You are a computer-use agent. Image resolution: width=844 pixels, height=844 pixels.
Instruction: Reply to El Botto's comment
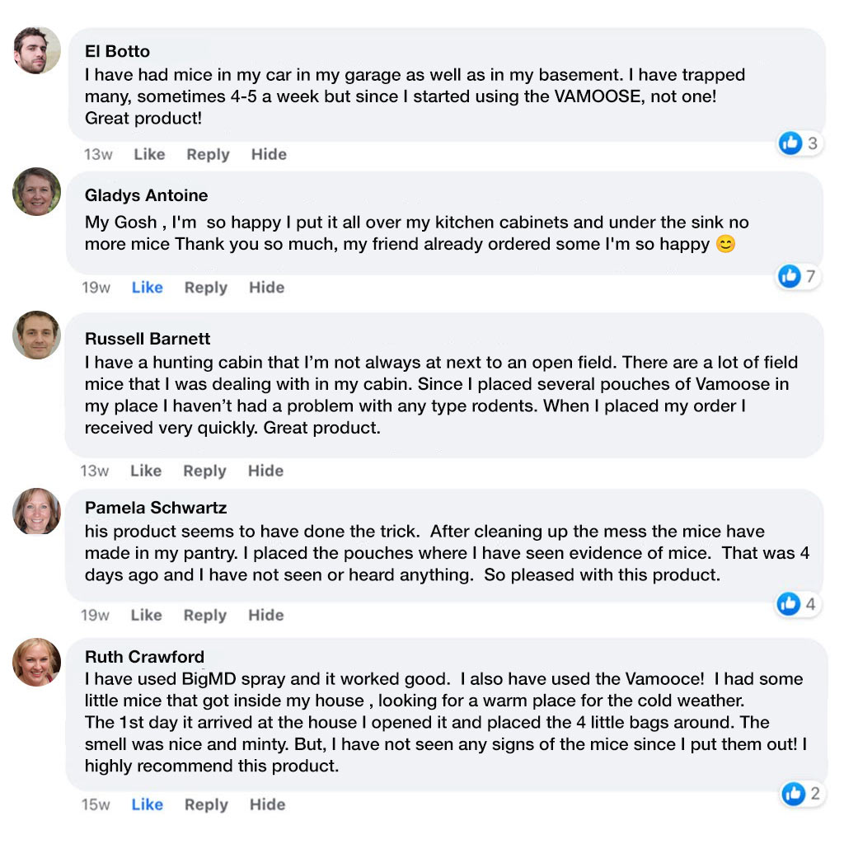tap(208, 154)
